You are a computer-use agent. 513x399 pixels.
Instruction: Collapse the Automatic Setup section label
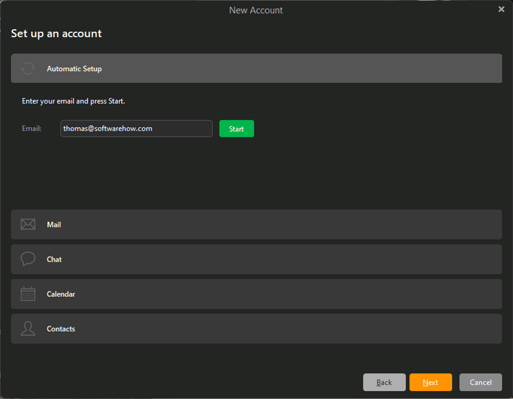pos(74,69)
